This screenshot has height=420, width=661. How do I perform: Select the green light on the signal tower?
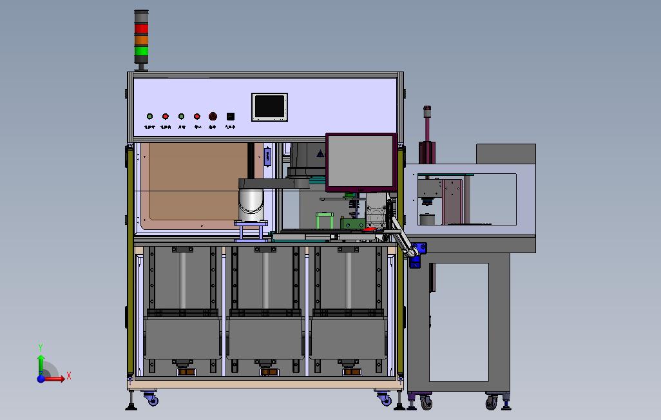tap(141, 52)
